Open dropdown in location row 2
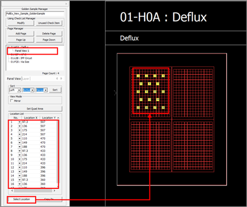This screenshot has width=247, height=207. click(19, 126)
